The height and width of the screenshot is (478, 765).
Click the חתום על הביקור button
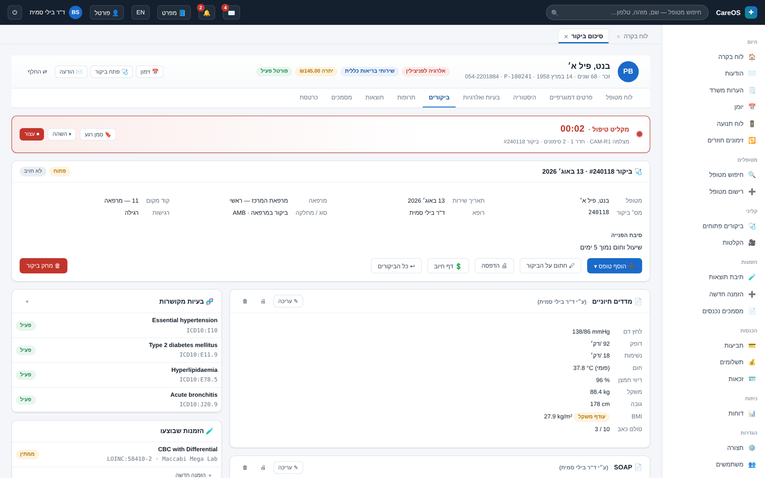click(550, 266)
